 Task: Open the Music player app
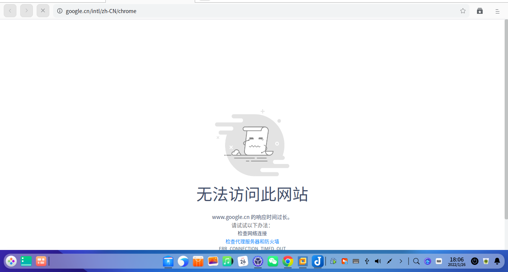coord(228,261)
